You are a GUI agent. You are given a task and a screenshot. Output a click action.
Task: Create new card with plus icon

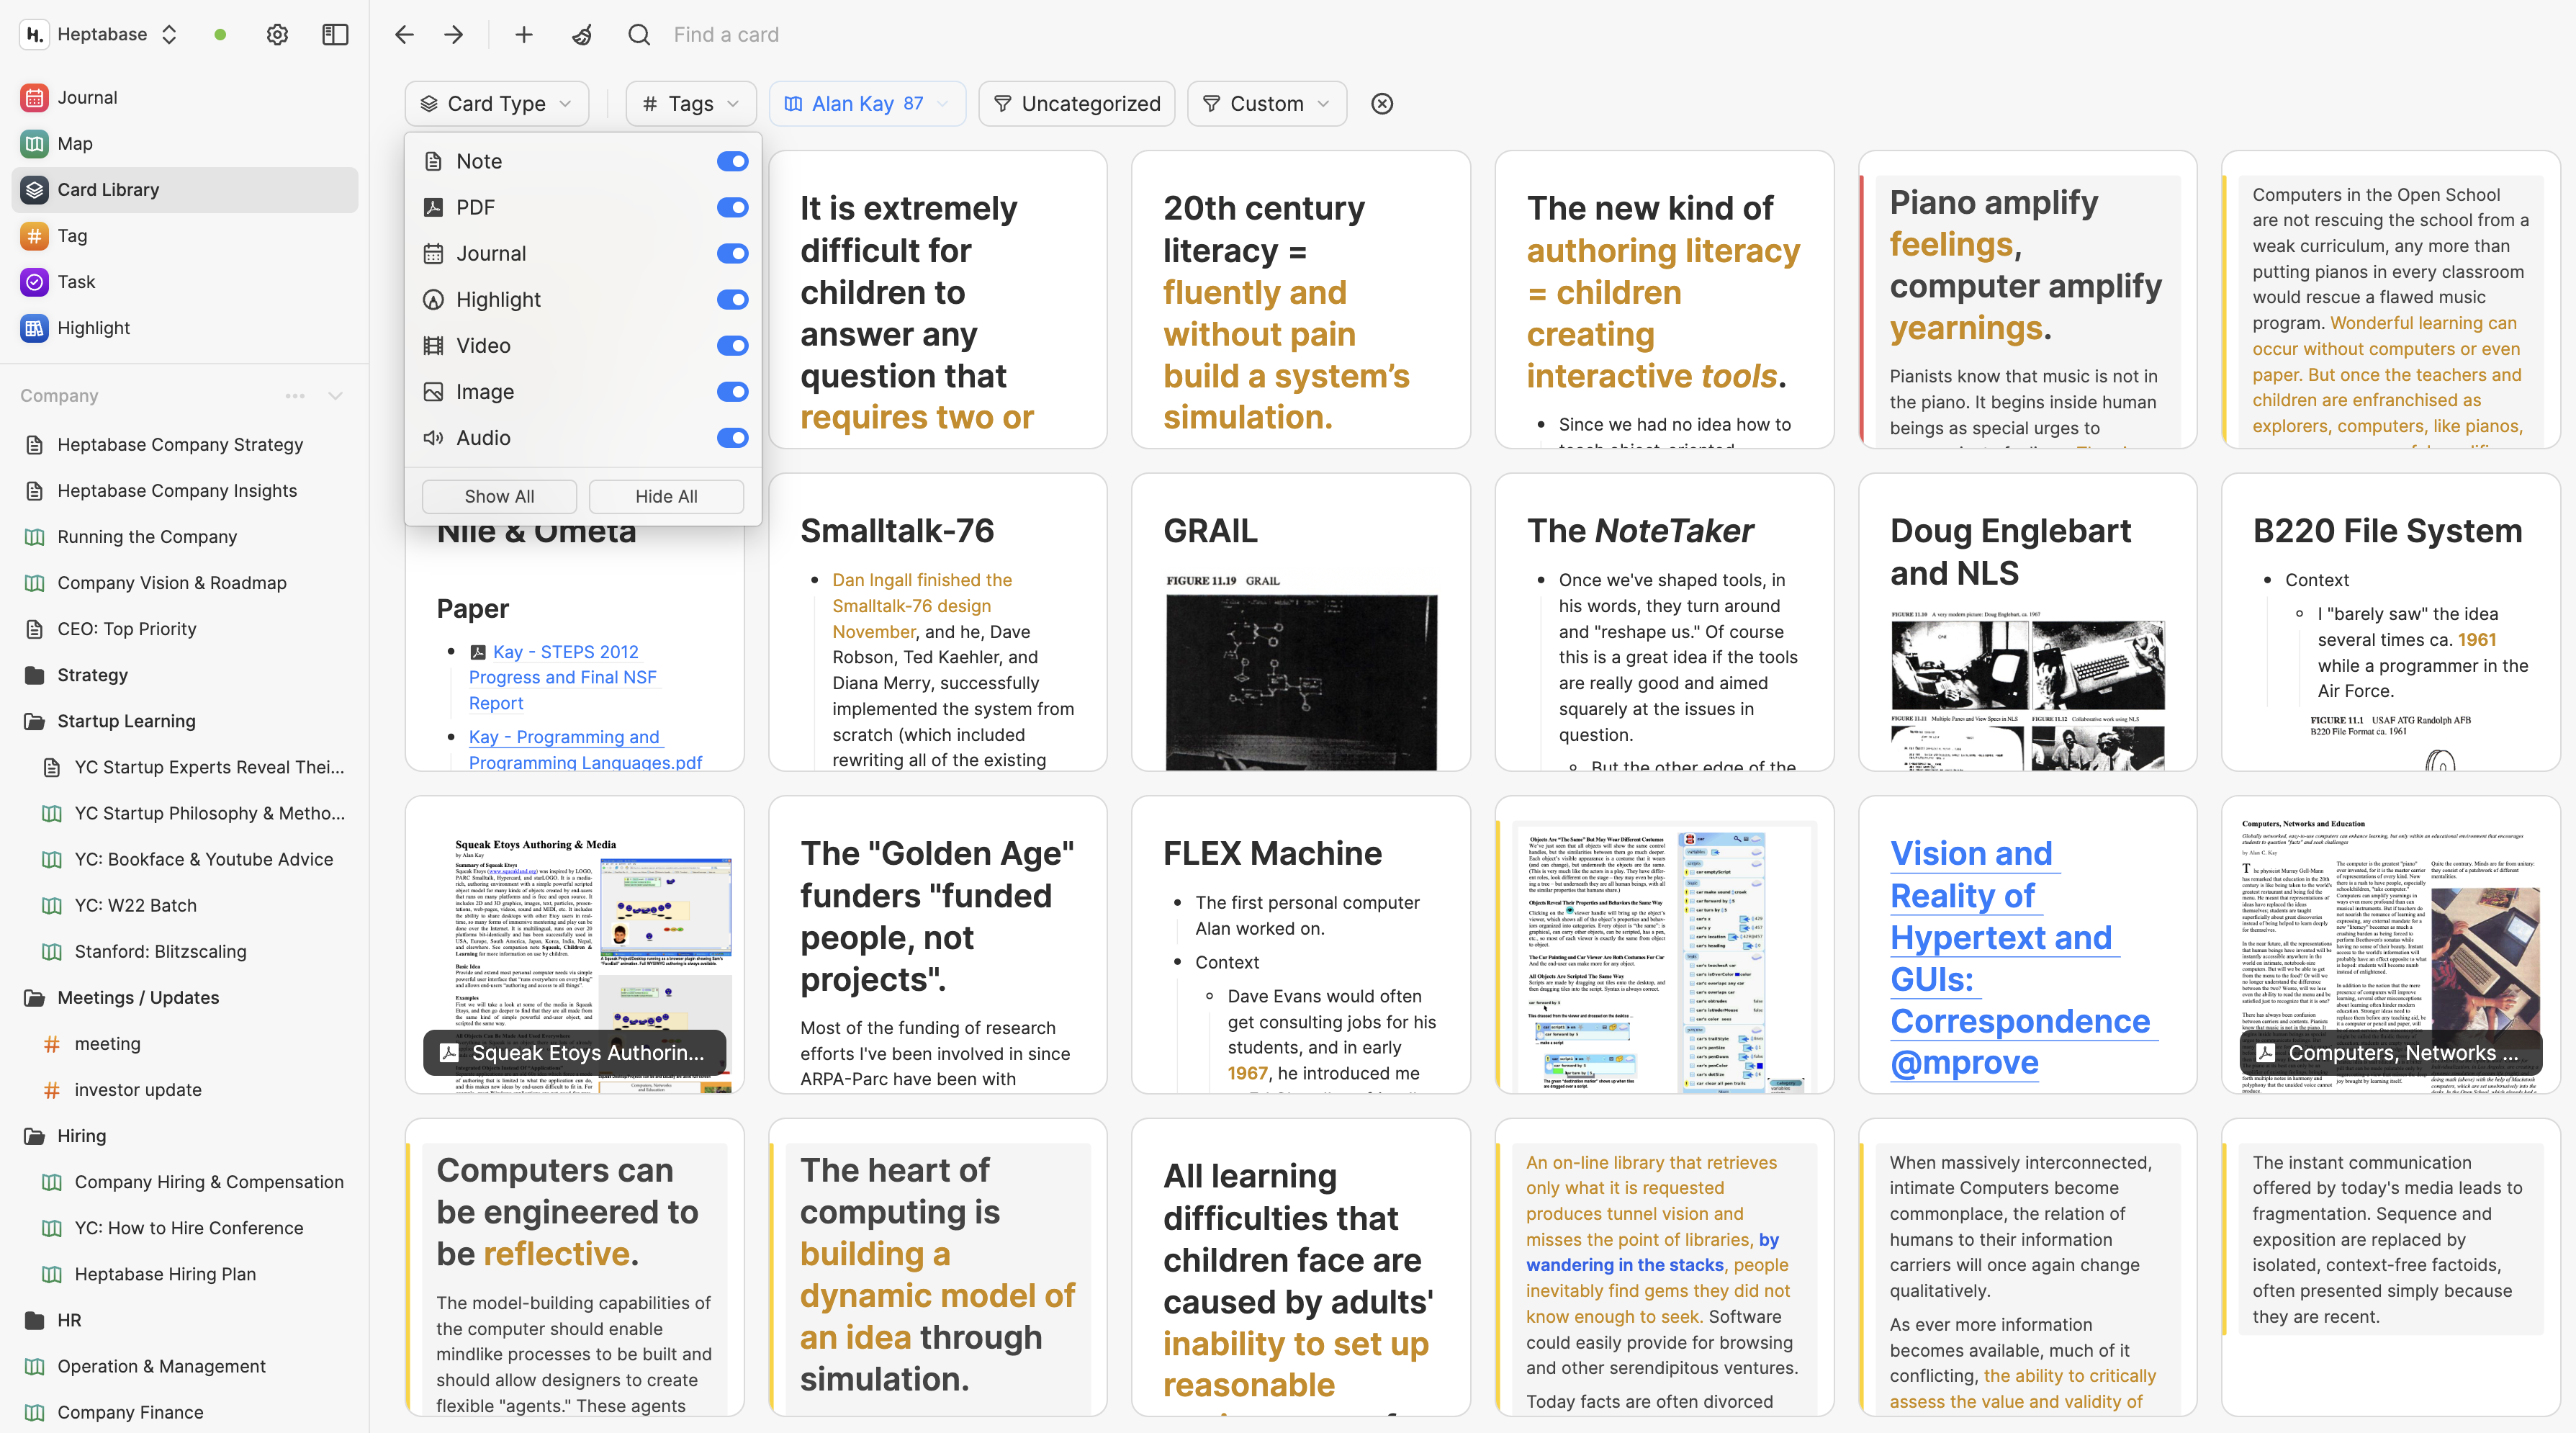point(524,35)
